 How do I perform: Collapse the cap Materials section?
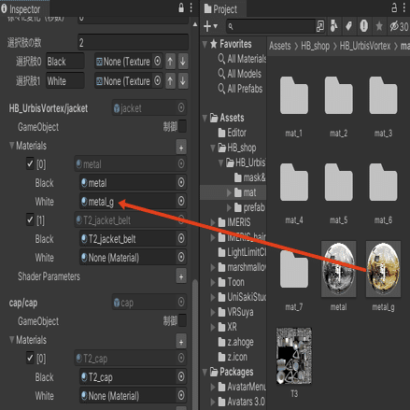12,340
